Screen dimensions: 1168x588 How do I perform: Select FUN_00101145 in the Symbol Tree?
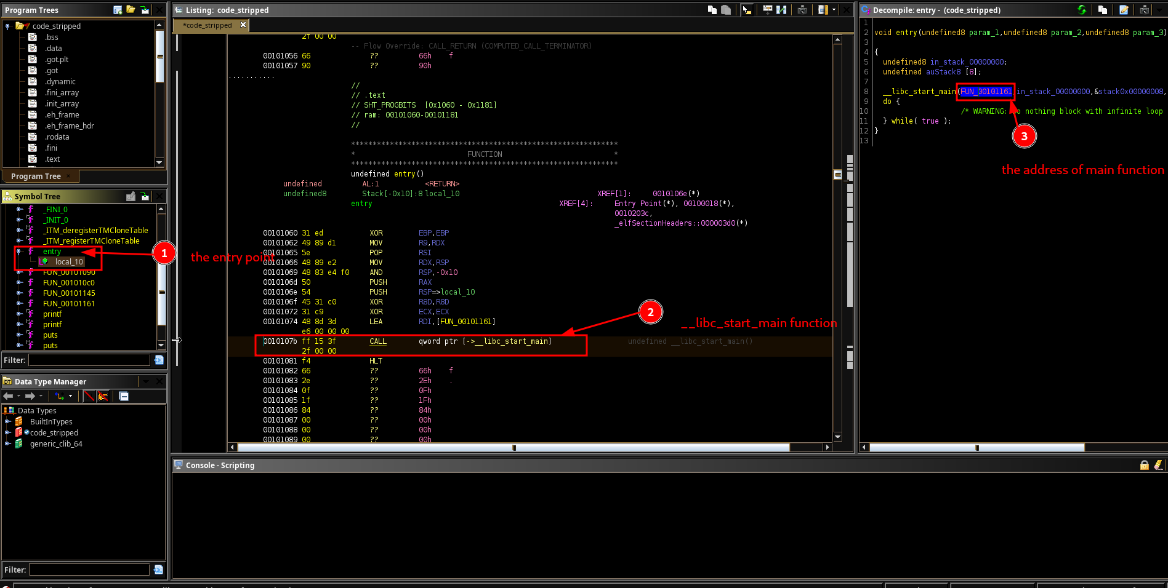point(69,293)
